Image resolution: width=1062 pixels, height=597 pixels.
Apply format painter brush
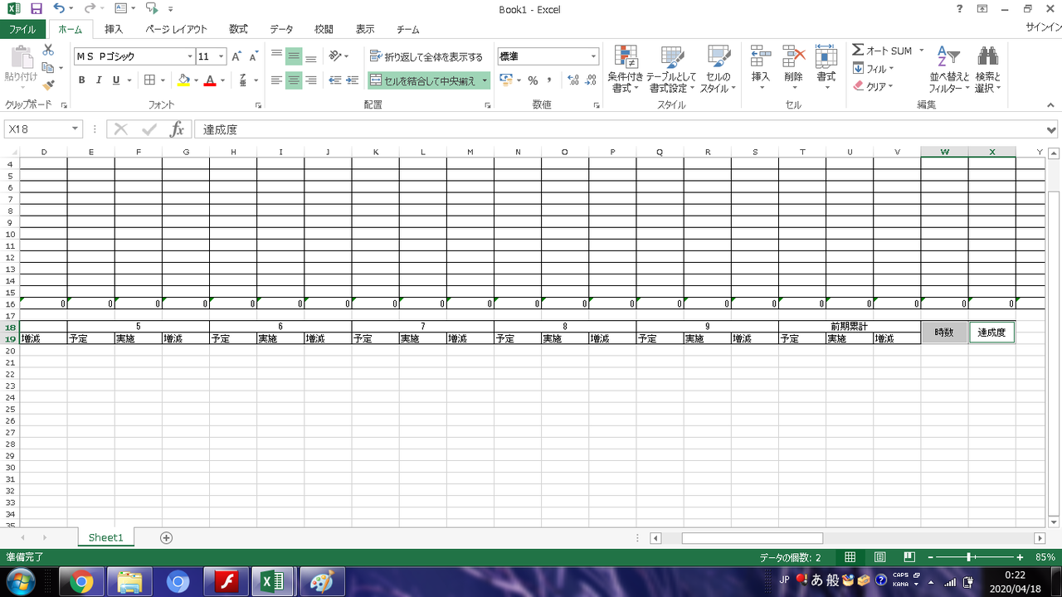(48, 85)
